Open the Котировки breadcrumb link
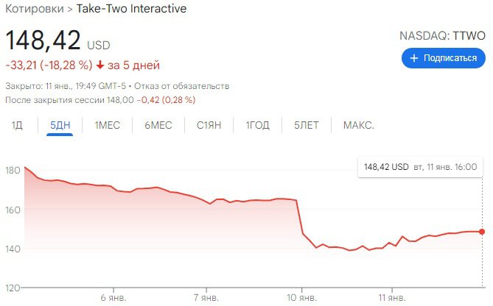The height and width of the screenshot is (306, 493). point(35,9)
